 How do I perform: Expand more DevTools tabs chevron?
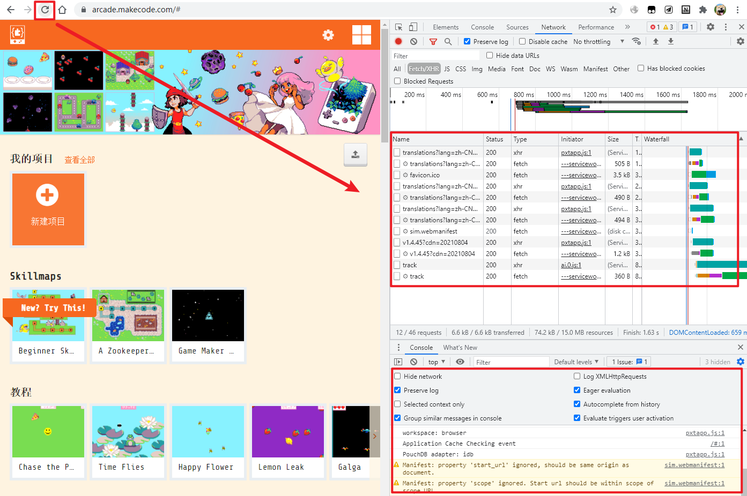pyautogui.click(x=627, y=27)
